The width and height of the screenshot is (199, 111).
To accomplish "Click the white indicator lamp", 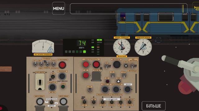I will [118, 81].
